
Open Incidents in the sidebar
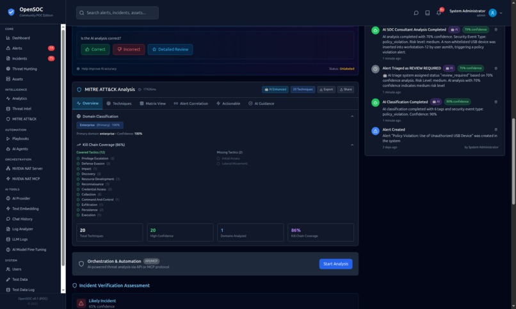tap(19, 58)
